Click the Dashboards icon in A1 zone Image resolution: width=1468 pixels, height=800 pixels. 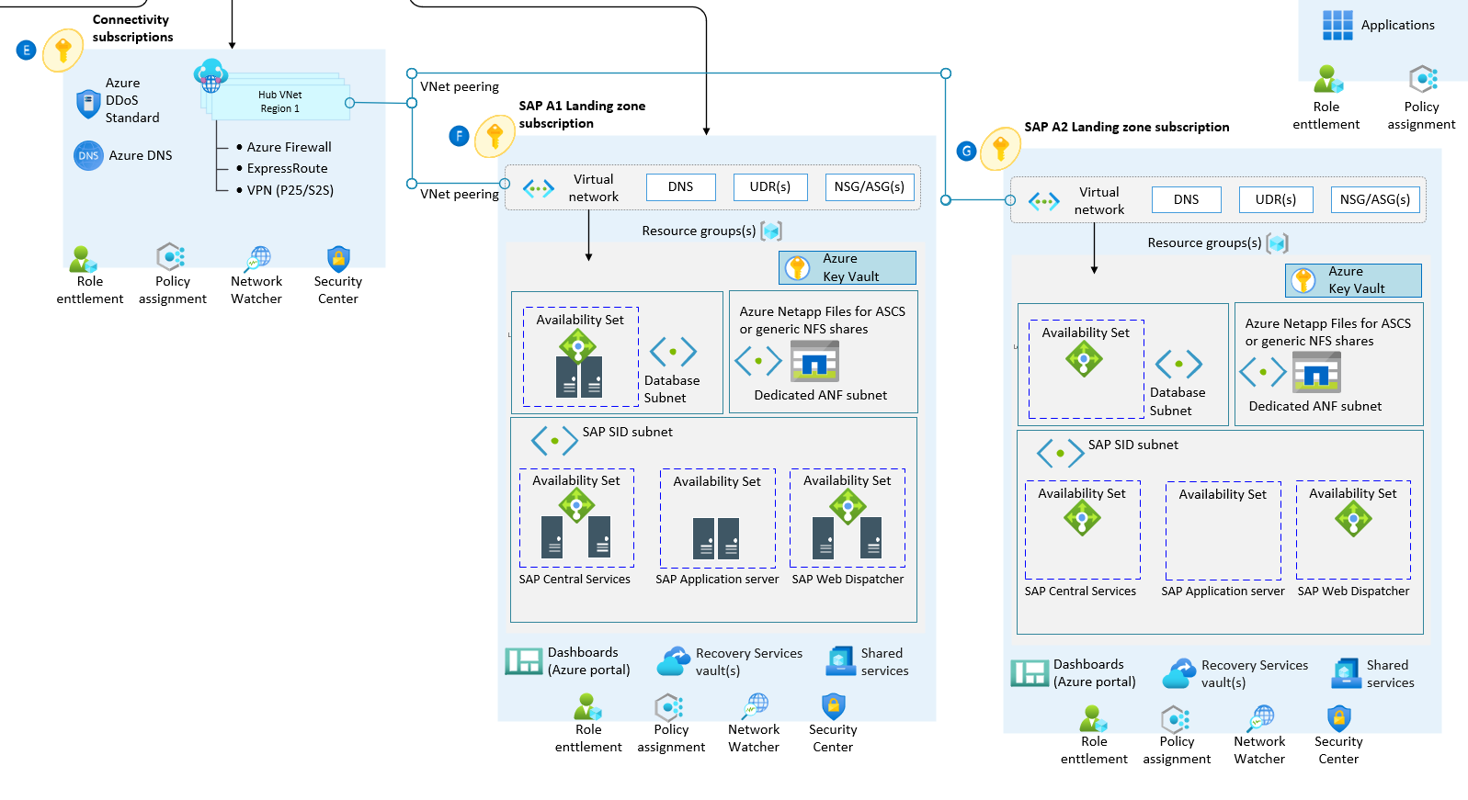(x=524, y=661)
